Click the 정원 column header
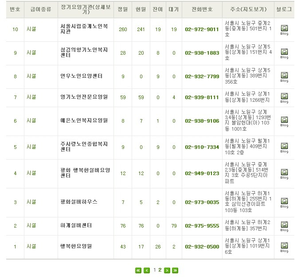This screenshot has width=301, height=280. pyautogui.click(x=123, y=9)
